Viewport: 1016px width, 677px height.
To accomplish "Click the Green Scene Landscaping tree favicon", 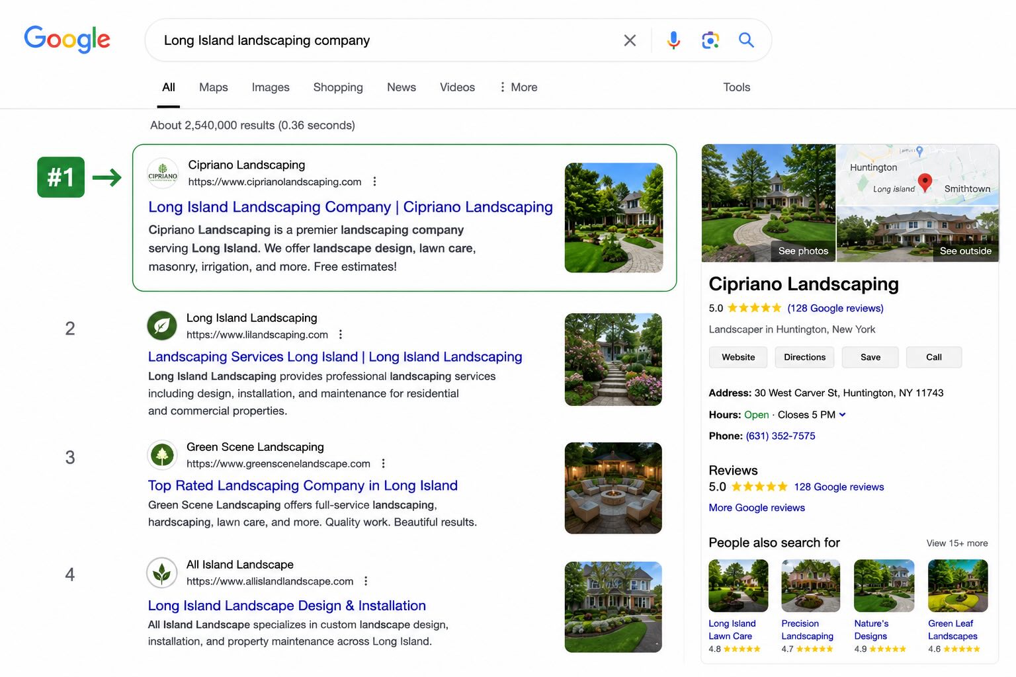I will tap(162, 455).
